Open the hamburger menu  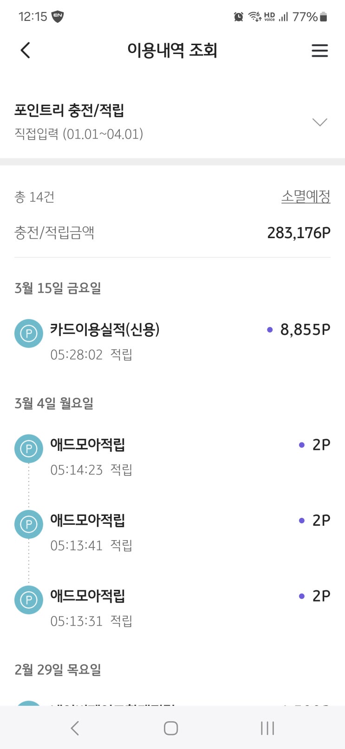point(319,50)
